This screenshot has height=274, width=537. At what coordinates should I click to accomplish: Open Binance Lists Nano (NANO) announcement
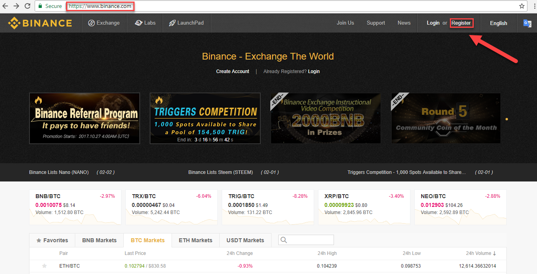pos(59,172)
